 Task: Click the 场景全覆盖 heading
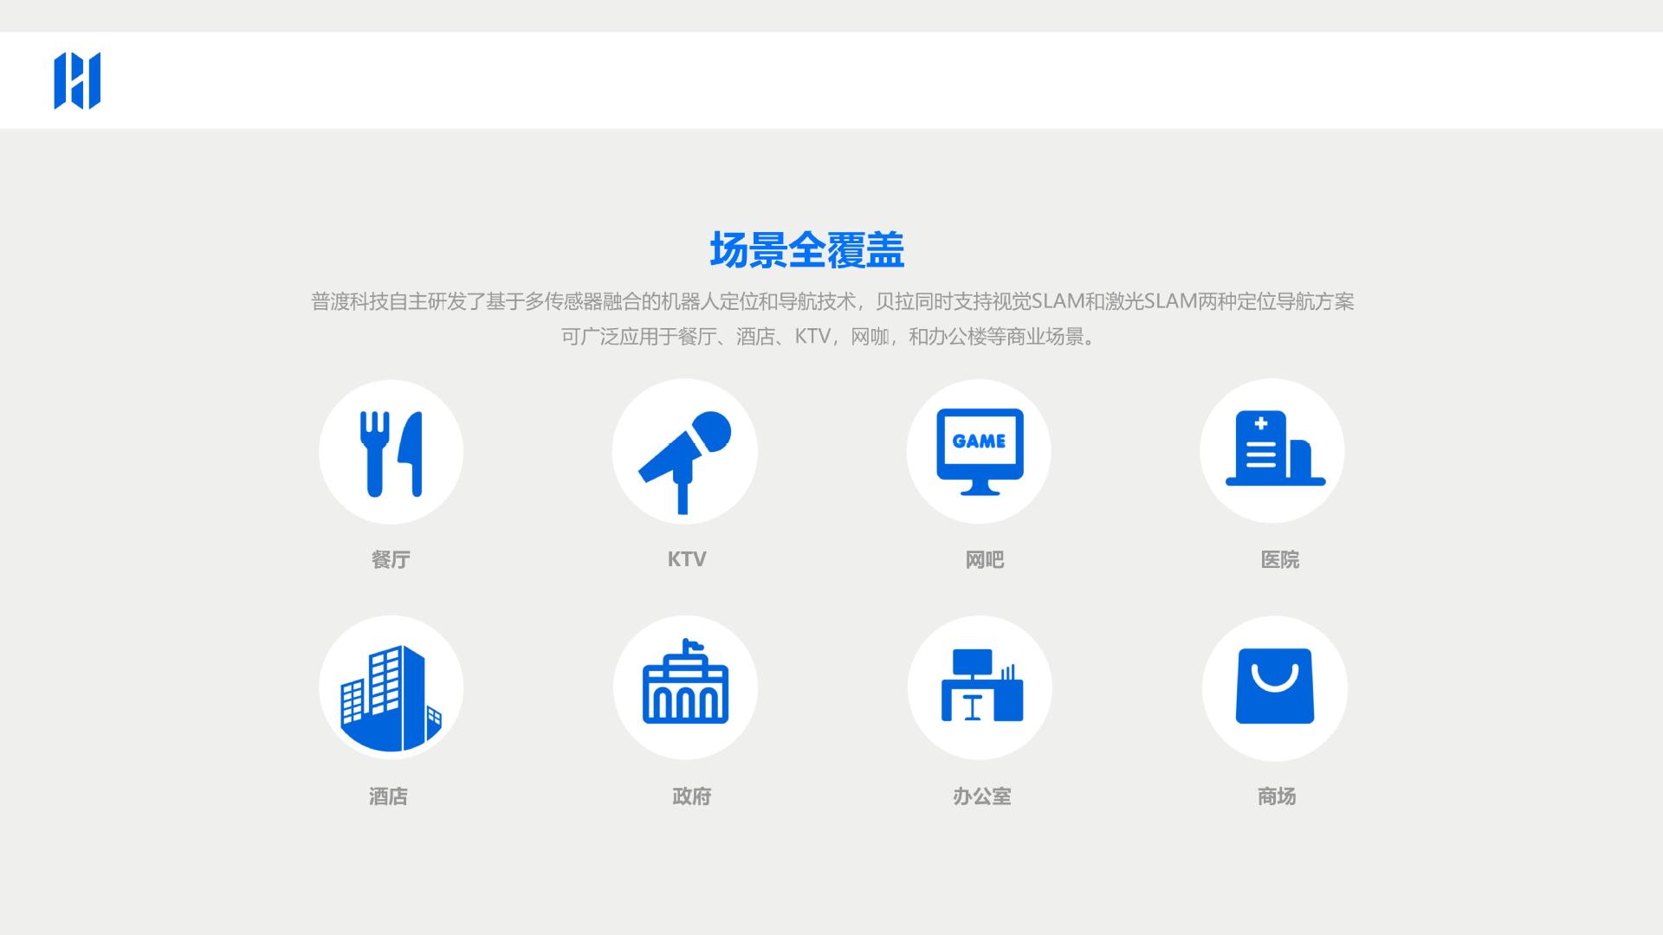806,250
